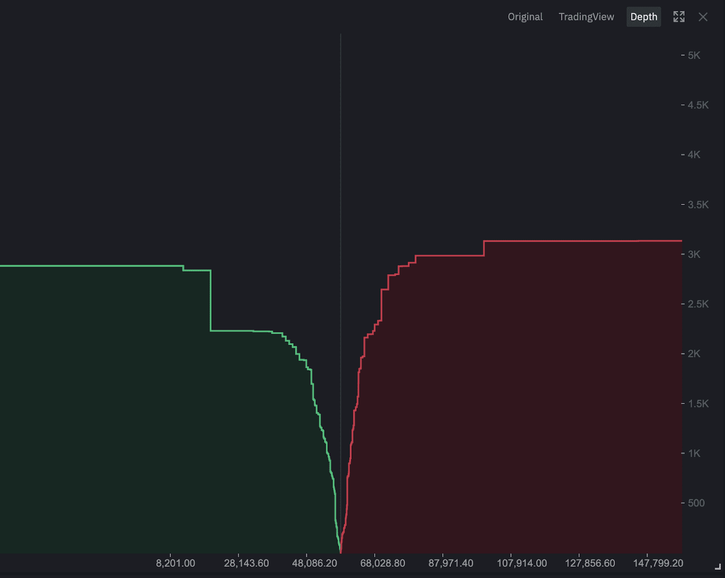Click the 28,143.60 price axis label
725x578 pixels.
click(x=246, y=563)
